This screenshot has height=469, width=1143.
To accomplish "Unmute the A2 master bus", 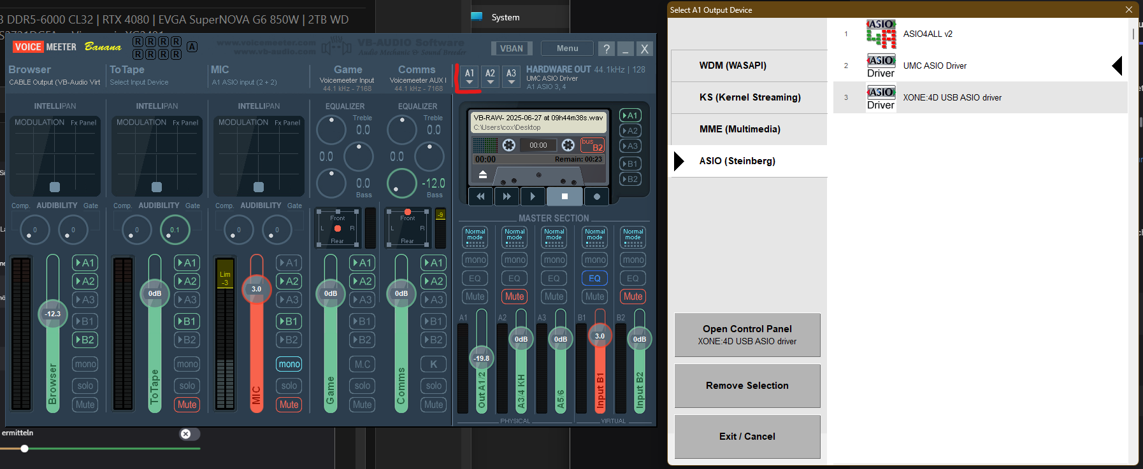I will click(514, 297).
